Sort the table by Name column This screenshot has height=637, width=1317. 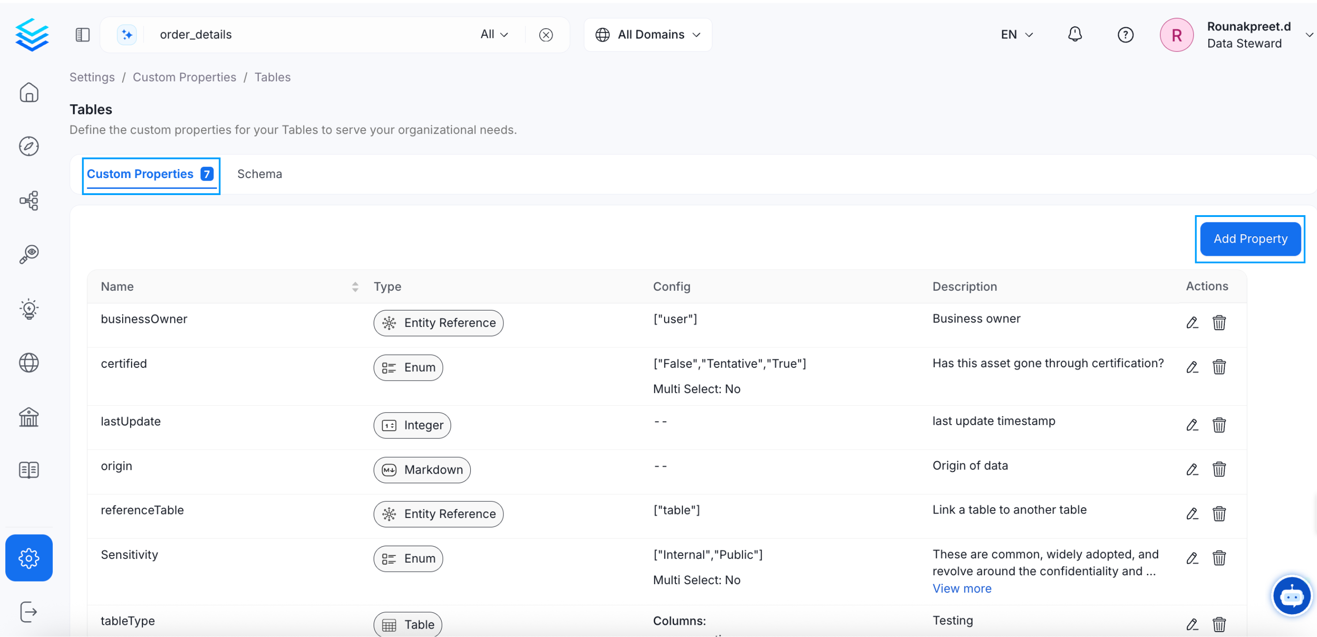tap(355, 287)
